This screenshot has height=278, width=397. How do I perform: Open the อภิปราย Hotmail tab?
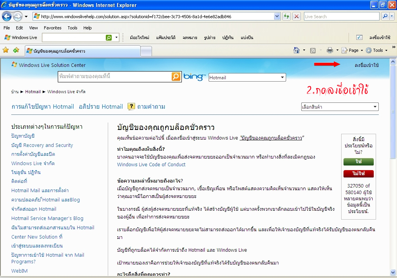101,107
